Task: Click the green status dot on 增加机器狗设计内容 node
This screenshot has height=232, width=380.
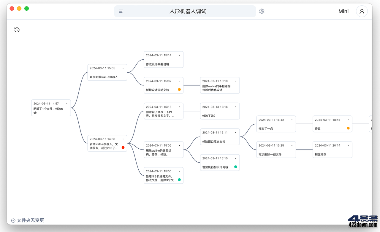Action: (x=236, y=167)
